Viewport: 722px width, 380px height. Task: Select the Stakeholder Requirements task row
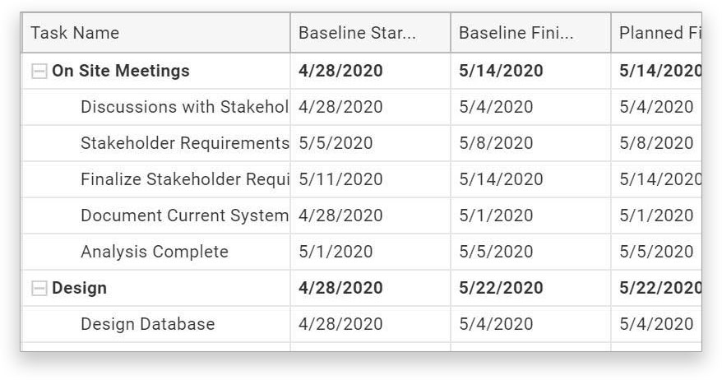click(184, 143)
